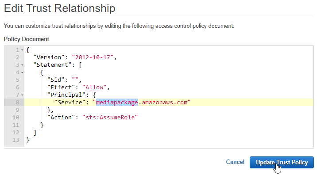Click the "Allow" effect value
Viewport: 317px width, 175px height.
[94, 87]
